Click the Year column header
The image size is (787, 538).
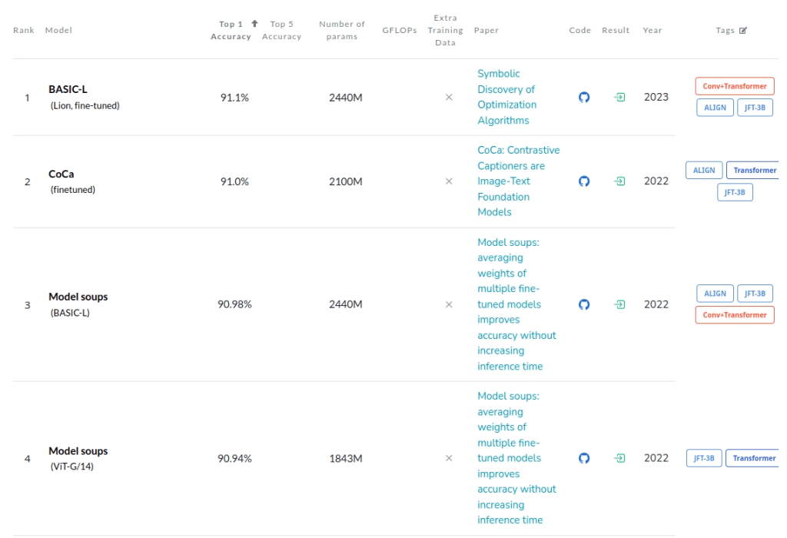(653, 31)
